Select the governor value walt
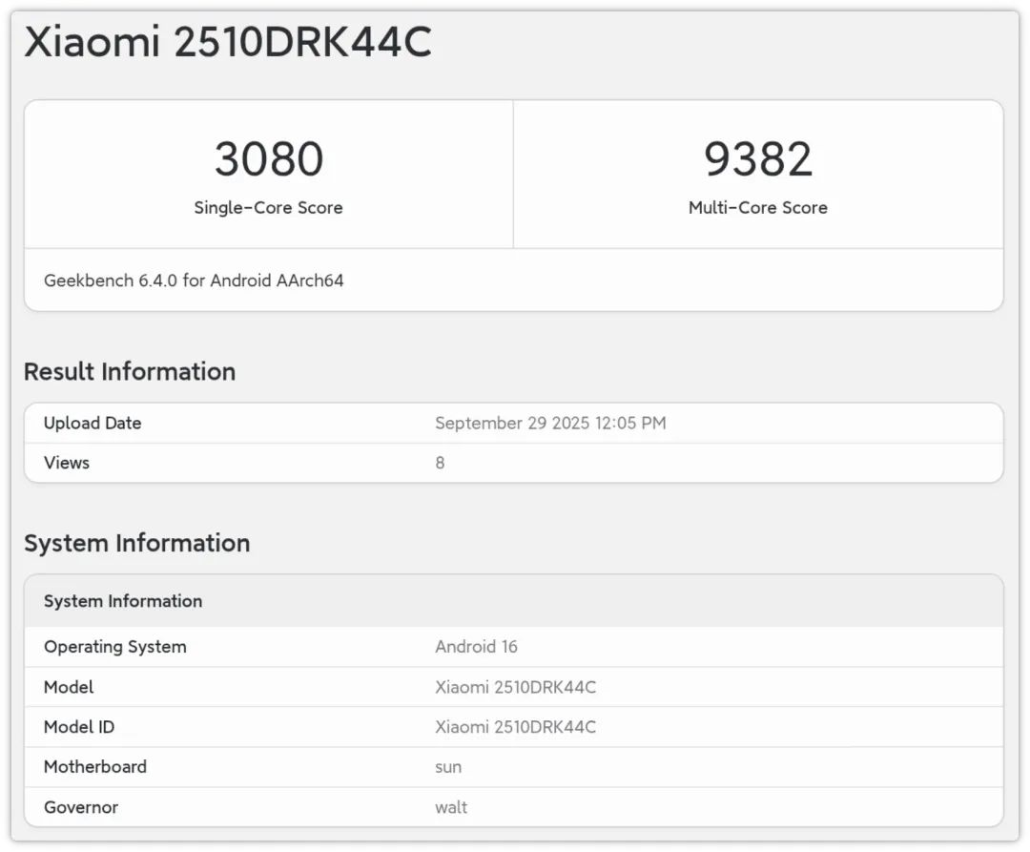This screenshot has width=1030, height=852. 451,807
